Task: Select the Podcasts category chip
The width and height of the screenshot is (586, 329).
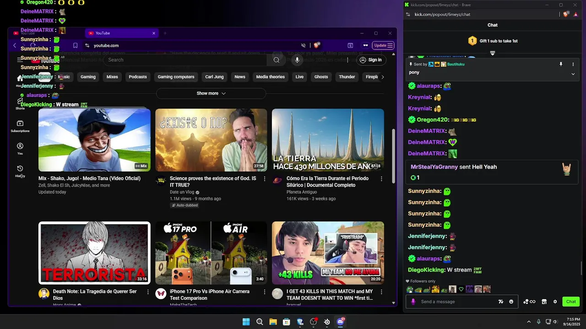Action: (138, 77)
